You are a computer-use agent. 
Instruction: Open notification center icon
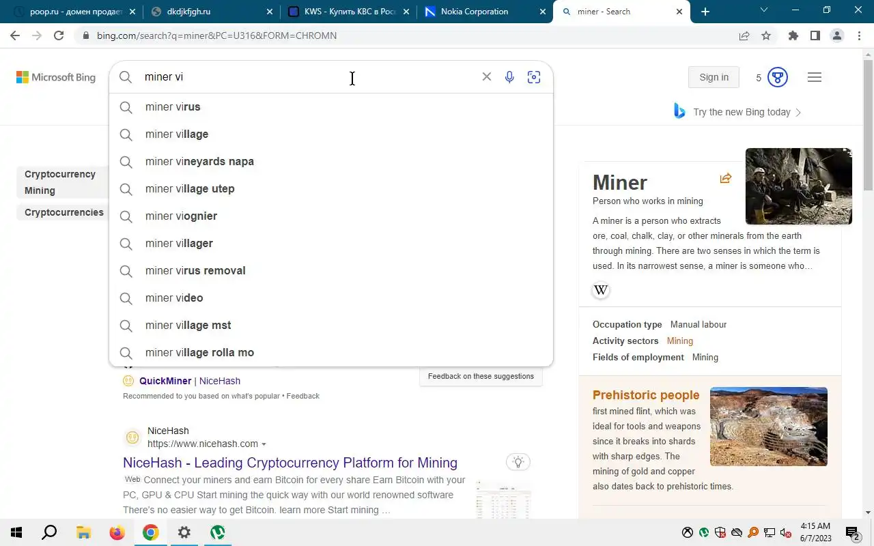pyautogui.click(x=852, y=532)
